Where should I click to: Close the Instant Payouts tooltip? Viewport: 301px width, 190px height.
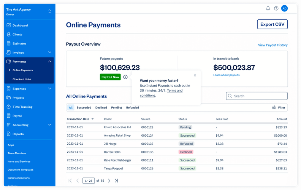point(195,75)
